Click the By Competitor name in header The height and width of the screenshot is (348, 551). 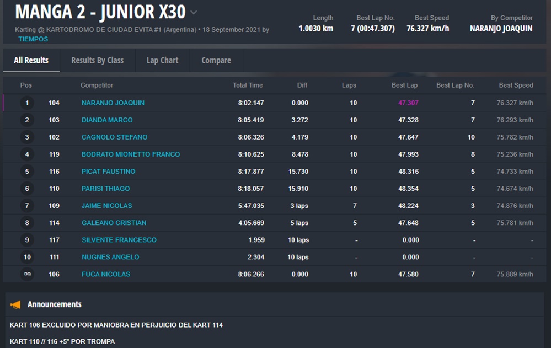pos(501,29)
